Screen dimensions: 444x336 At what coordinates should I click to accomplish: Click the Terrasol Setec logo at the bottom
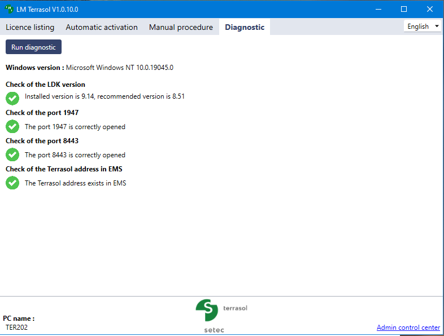tap(221, 316)
